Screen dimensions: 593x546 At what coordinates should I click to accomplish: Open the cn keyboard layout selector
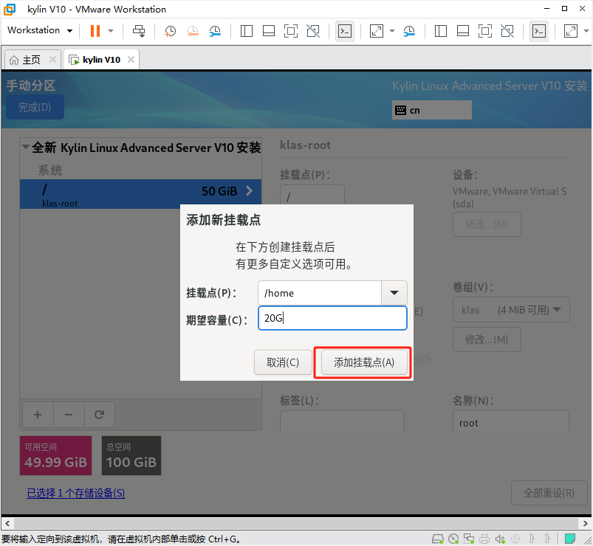(x=431, y=110)
